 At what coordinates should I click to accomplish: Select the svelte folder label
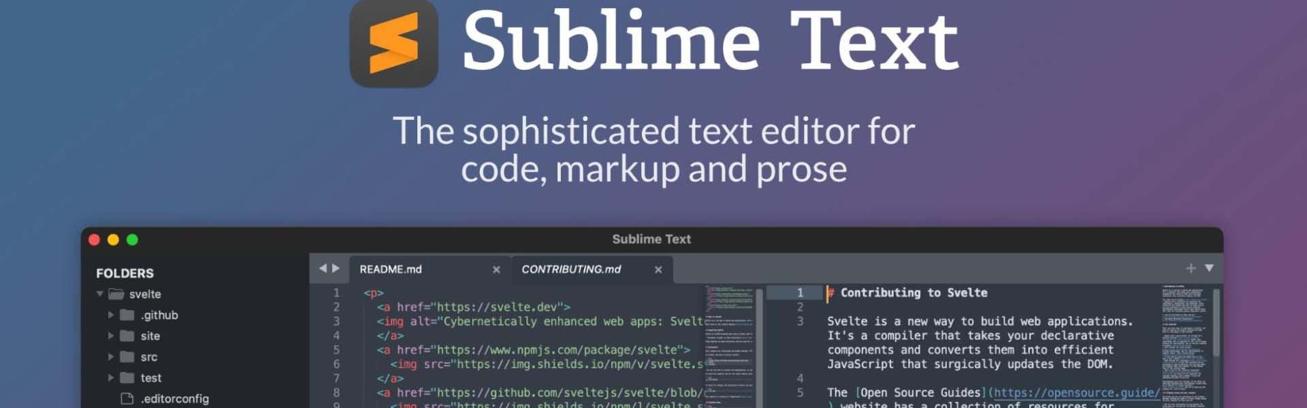(x=145, y=294)
